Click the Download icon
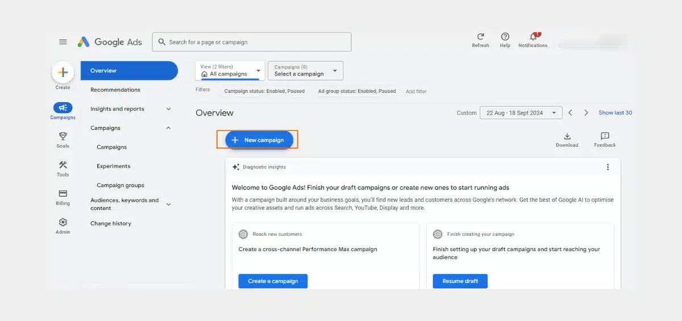Screen dimensions: 682x321 click(x=567, y=136)
